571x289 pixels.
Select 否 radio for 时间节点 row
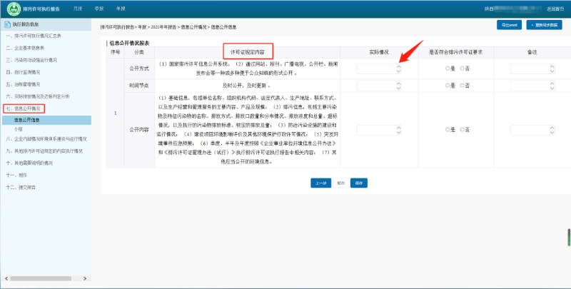click(462, 85)
